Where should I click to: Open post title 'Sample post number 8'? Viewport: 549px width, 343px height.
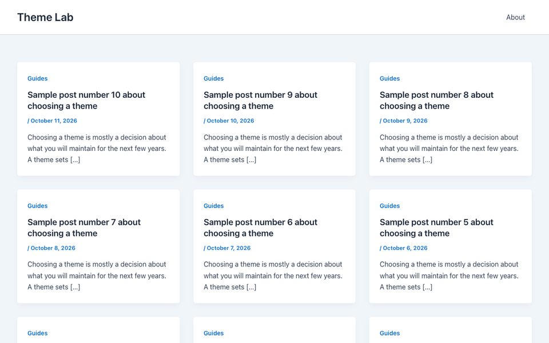click(436, 101)
